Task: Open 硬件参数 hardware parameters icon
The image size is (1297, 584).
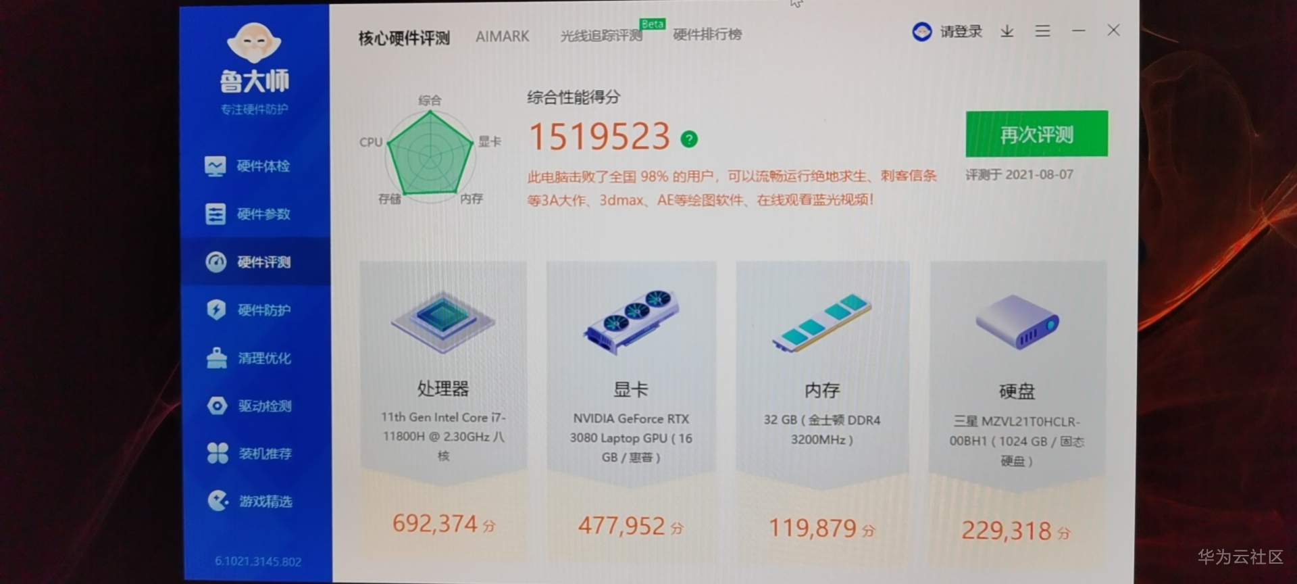Action: [215, 214]
